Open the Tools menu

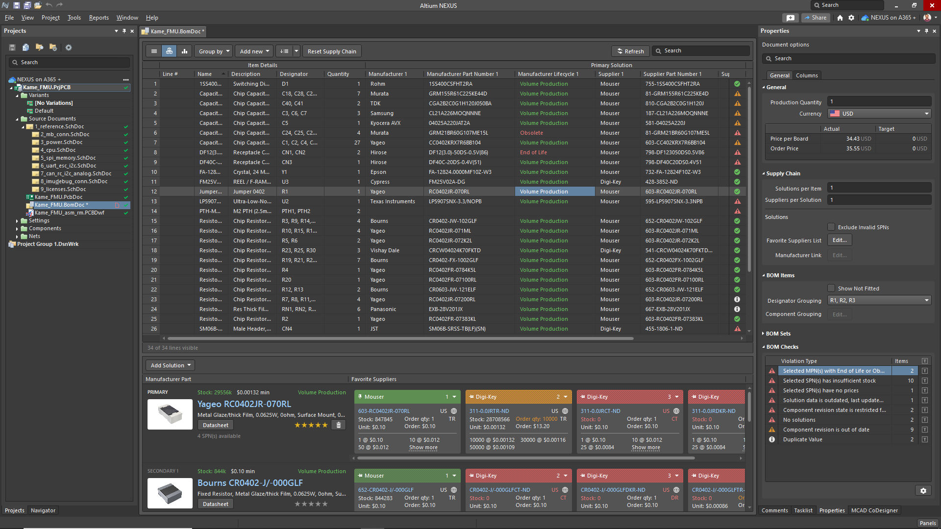tap(74, 18)
